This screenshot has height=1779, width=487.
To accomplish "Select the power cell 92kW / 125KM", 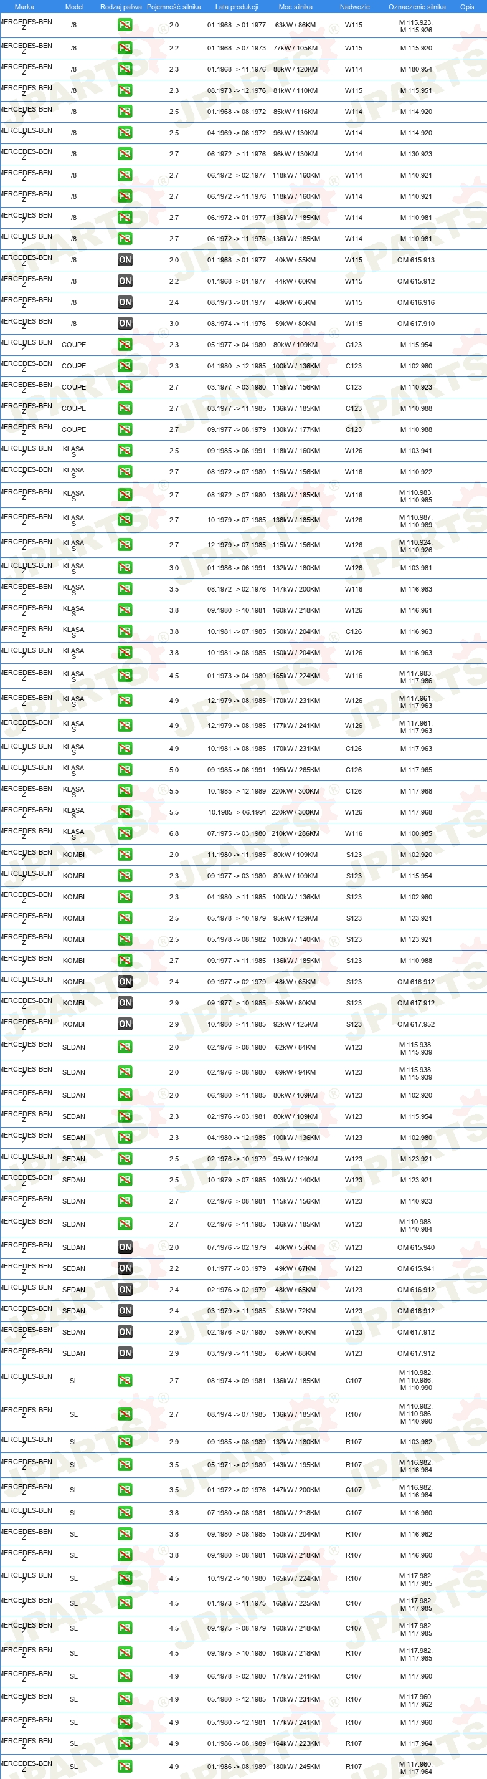I will (x=295, y=1024).
